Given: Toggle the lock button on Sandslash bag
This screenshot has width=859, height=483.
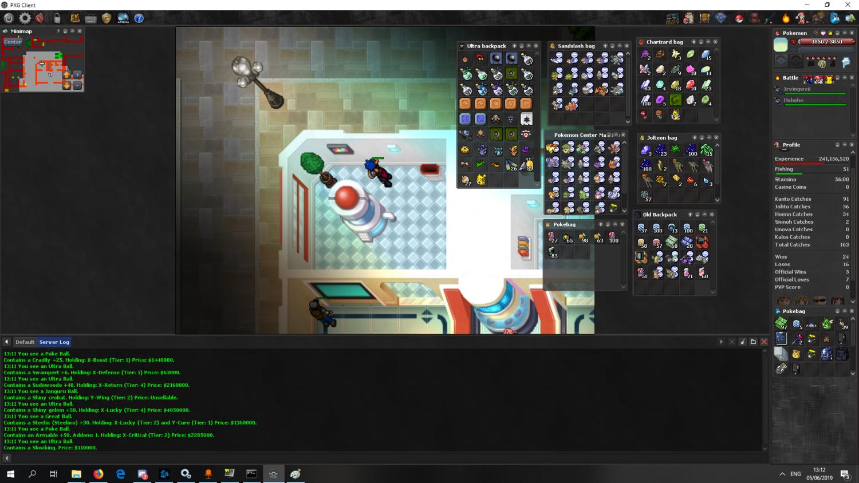Looking at the screenshot, I should (612, 46).
